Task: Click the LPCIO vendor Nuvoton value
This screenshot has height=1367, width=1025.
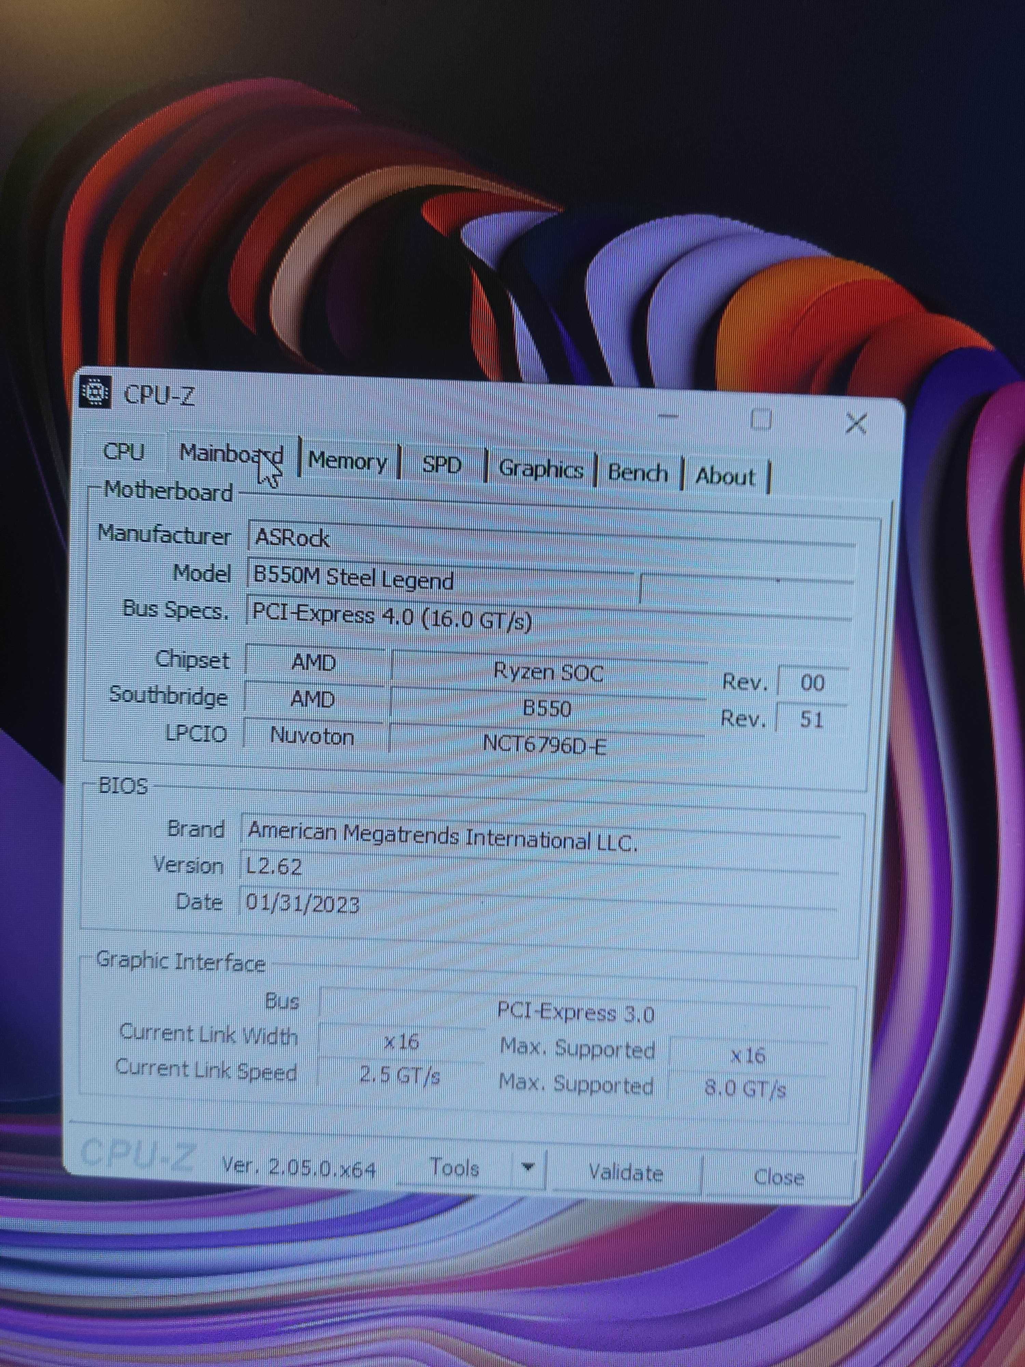Action: (x=313, y=736)
